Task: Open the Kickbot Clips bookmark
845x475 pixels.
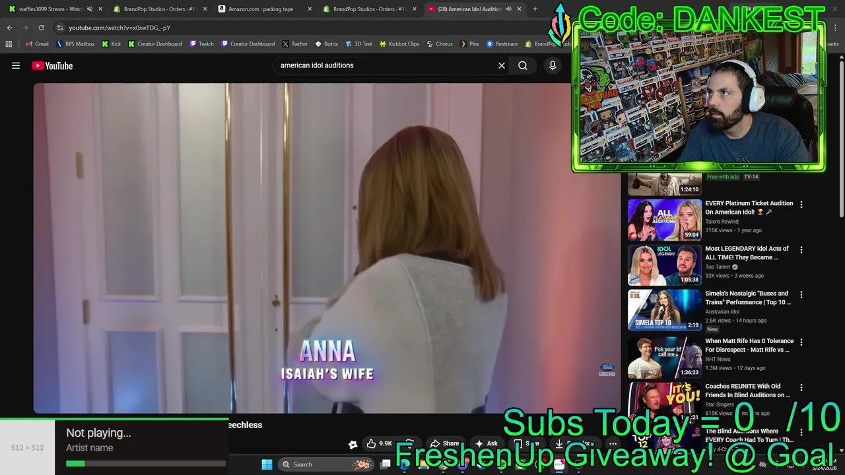Action: (x=399, y=44)
